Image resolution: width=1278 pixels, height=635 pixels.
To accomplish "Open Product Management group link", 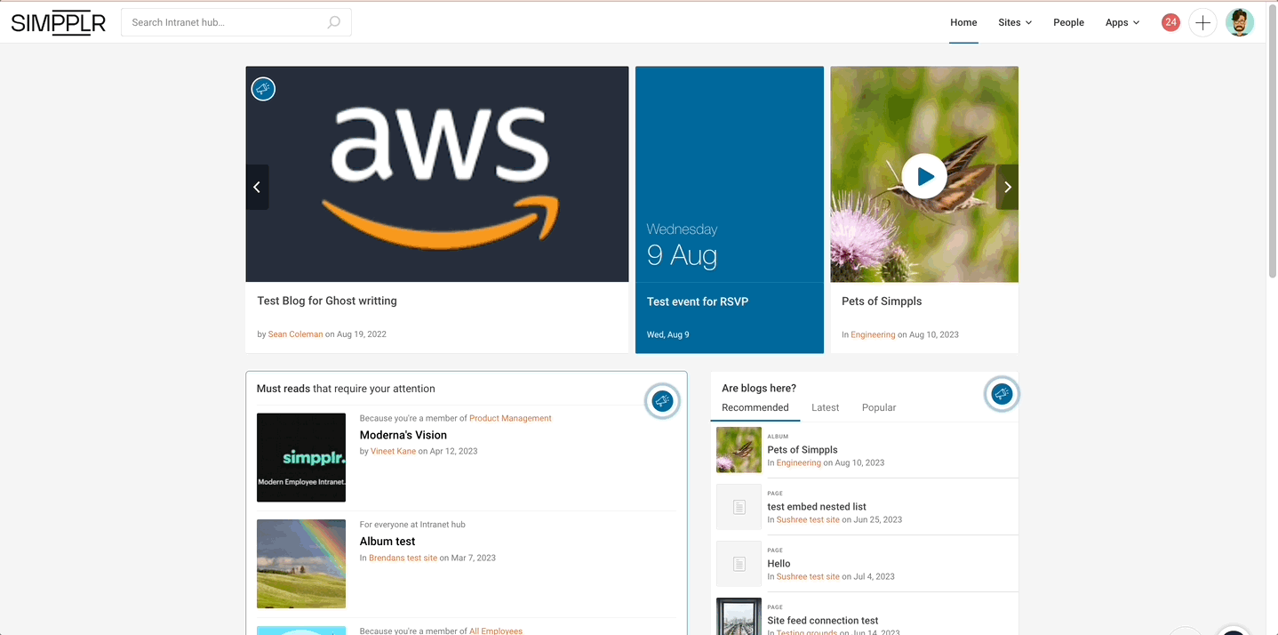I will click(510, 418).
